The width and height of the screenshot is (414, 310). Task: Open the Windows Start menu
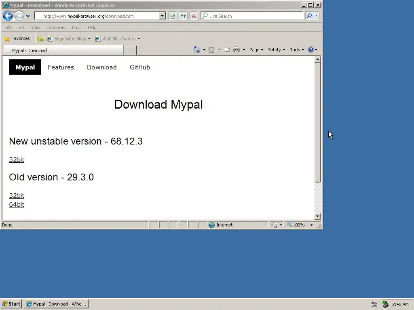pos(11,304)
